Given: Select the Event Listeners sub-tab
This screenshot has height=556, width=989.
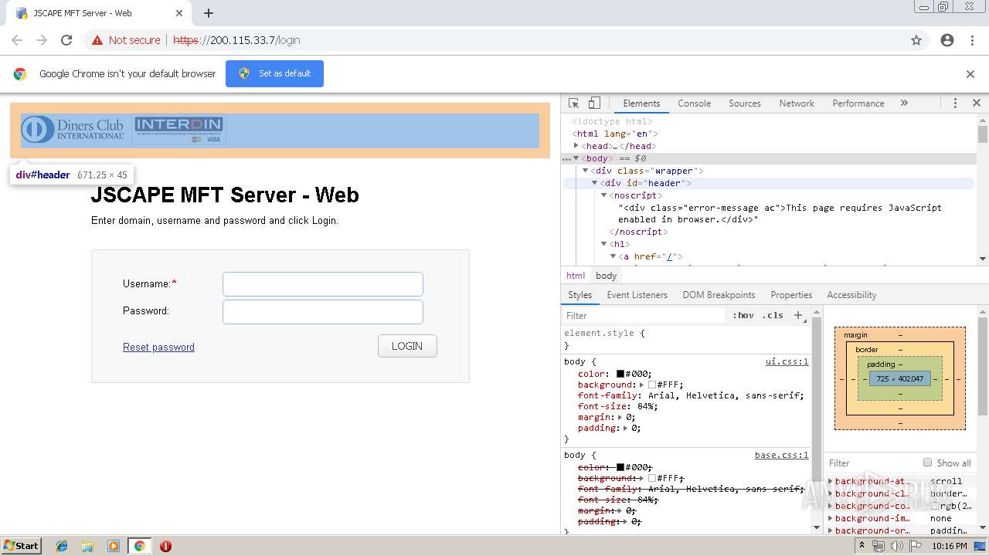Looking at the screenshot, I should point(637,295).
